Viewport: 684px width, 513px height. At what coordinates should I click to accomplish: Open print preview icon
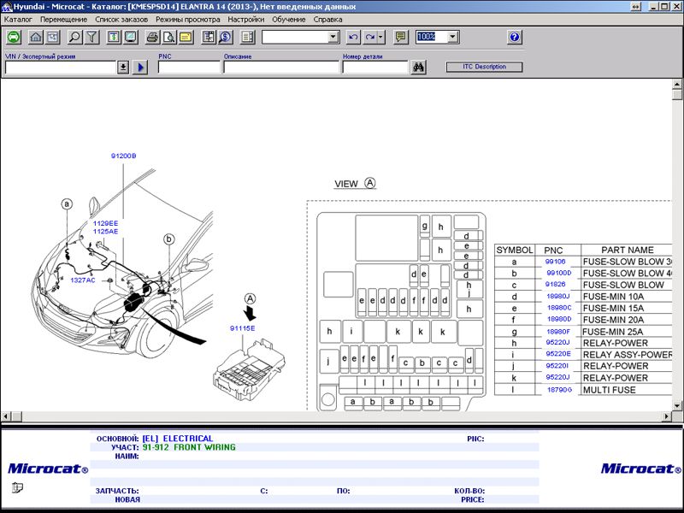[x=168, y=37]
